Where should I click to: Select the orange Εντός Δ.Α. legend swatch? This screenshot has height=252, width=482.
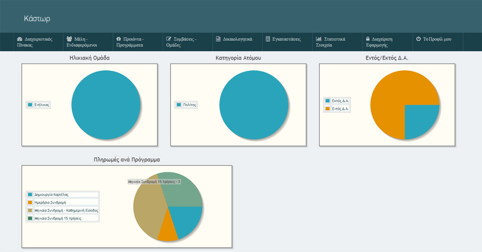click(x=328, y=109)
